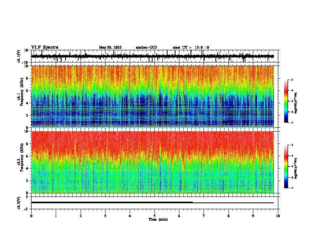Click the "6" kHz tick of ch.1 spectrogram

27,91
